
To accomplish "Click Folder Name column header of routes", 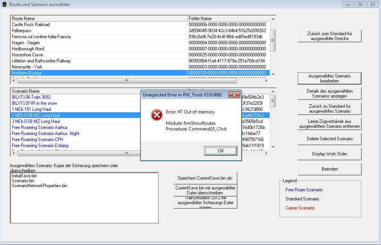I will [x=228, y=19].
